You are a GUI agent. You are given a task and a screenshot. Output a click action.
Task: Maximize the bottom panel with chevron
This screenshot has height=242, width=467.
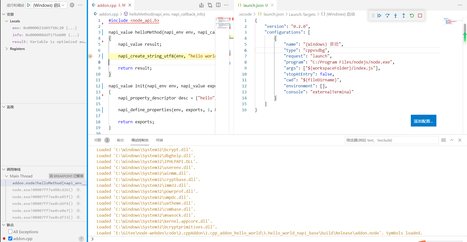point(452,140)
